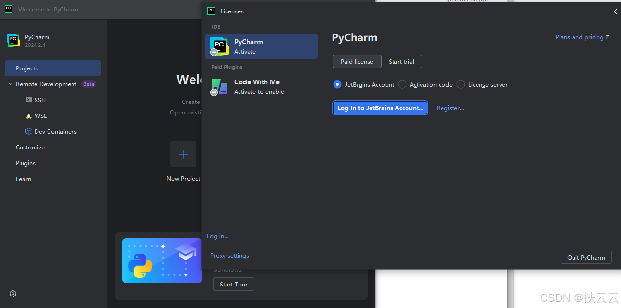The image size is (621, 308).
Task: Click the Start Tour button
Action: pos(234,284)
